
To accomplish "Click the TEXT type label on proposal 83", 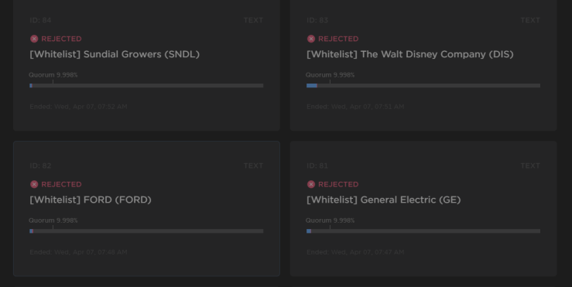I will [x=530, y=20].
